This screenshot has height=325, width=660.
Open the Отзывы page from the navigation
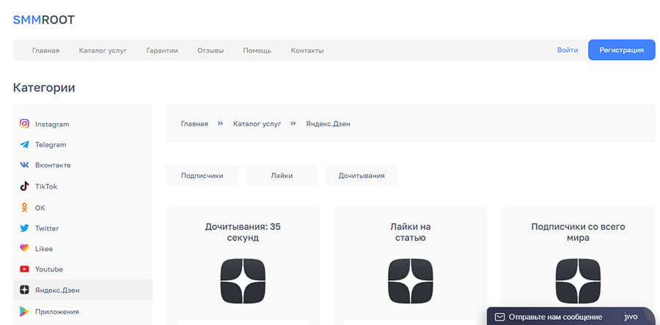[210, 51]
